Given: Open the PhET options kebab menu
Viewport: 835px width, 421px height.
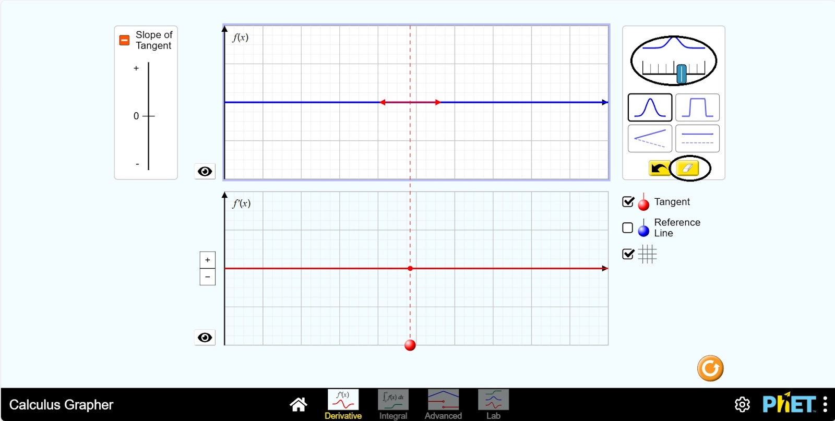Looking at the screenshot, I should pyautogui.click(x=825, y=404).
